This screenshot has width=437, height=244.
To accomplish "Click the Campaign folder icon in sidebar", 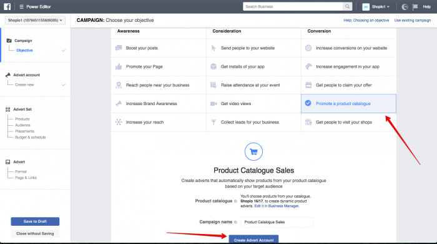I will point(9,41).
